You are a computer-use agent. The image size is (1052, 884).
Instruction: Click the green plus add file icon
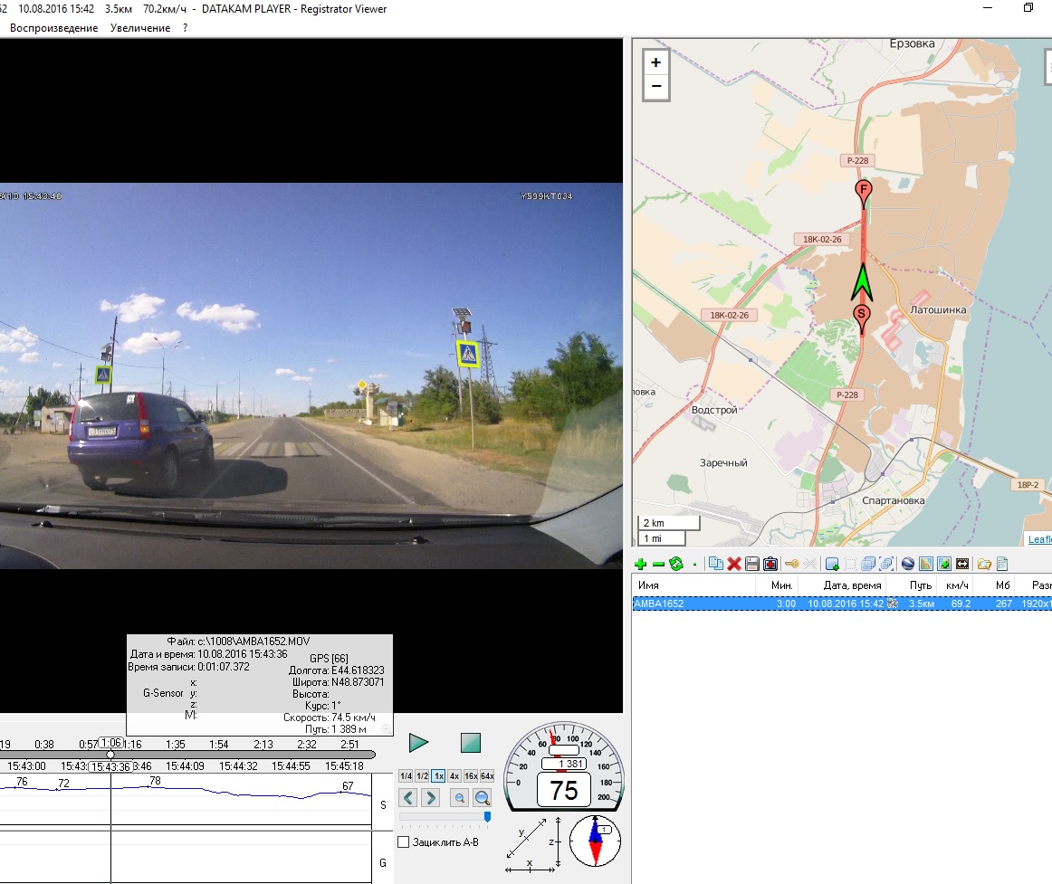pos(641,565)
